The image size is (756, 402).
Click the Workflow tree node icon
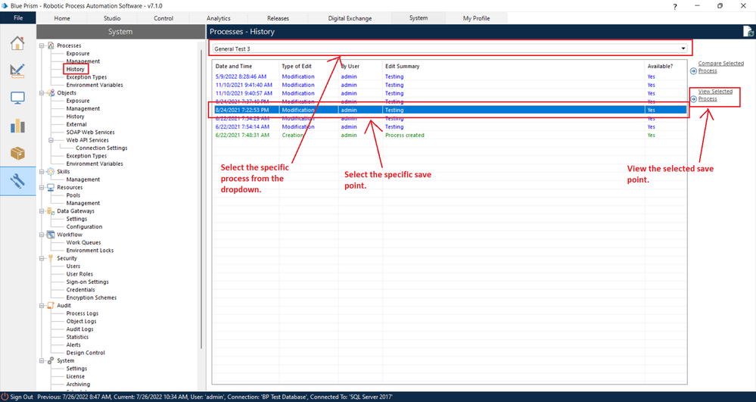click(x=51, y=235)
